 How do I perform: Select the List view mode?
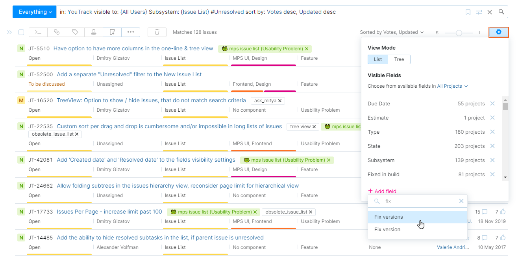pyautogui.click(x=378, y=59)
